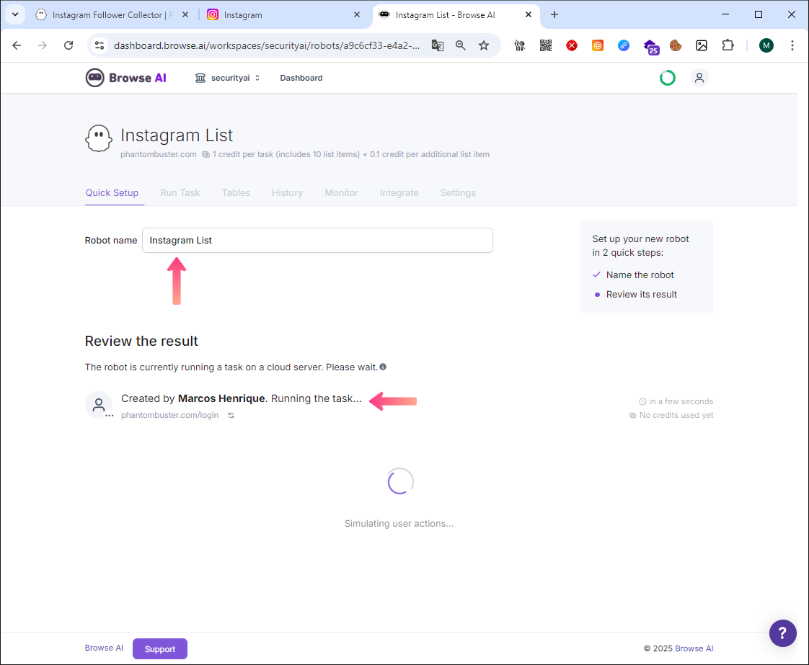Click the green circular credits progress indicator
The width and height of the screenshot is (809, 665).
point(668,78)
